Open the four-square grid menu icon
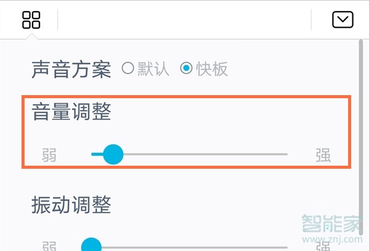 pos(31,20)
